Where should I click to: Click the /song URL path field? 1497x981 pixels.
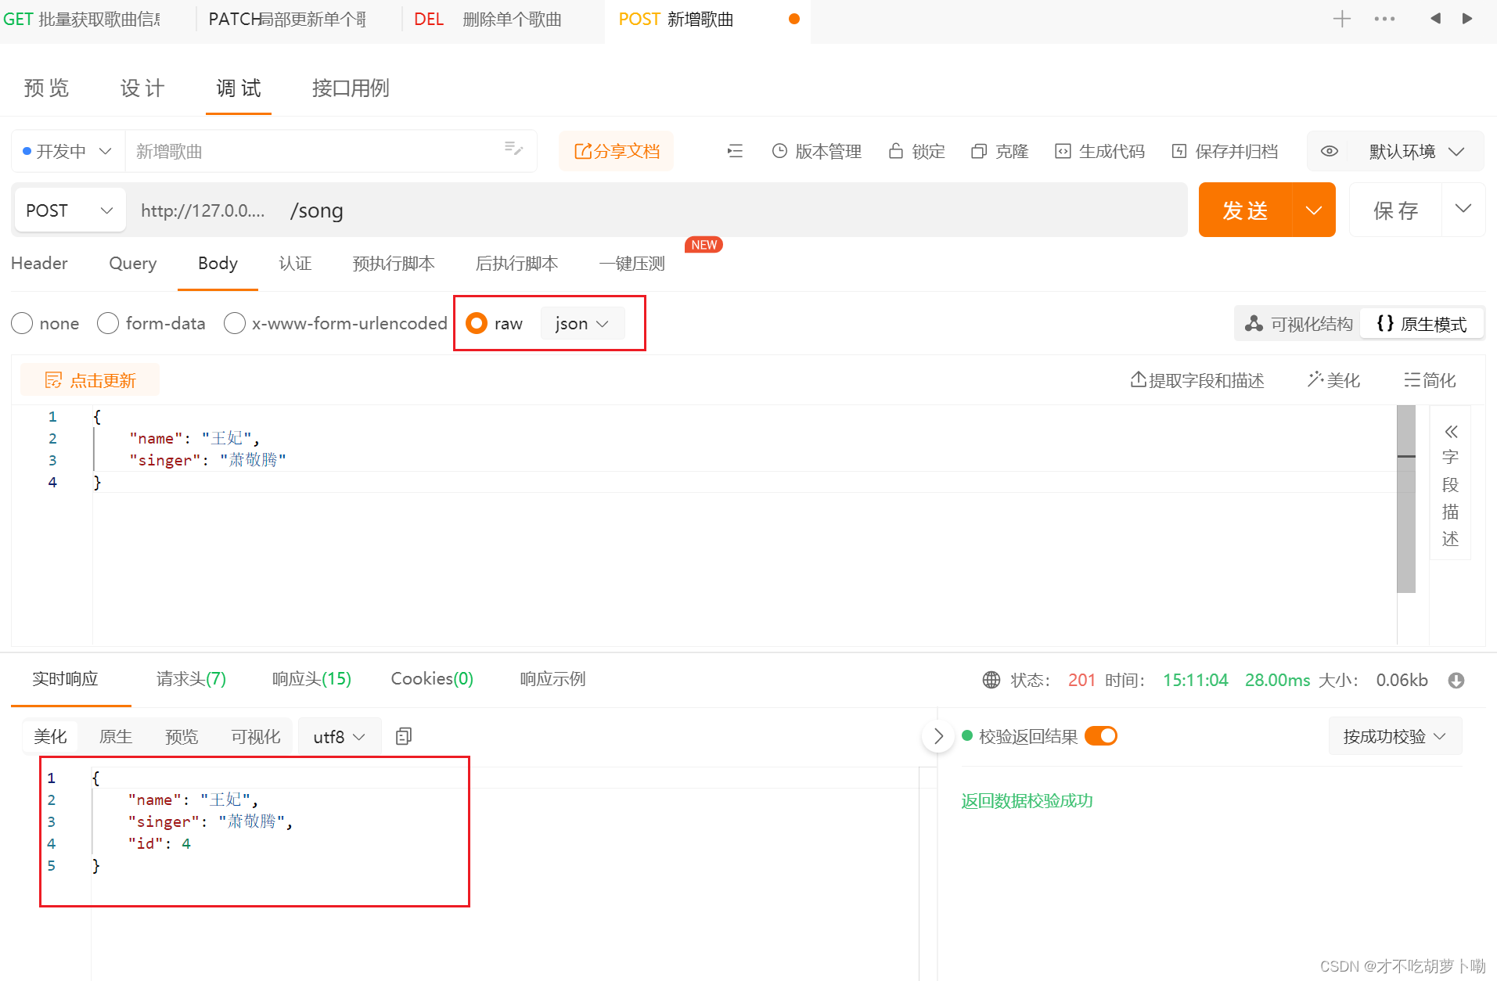(x=317, y=210)
